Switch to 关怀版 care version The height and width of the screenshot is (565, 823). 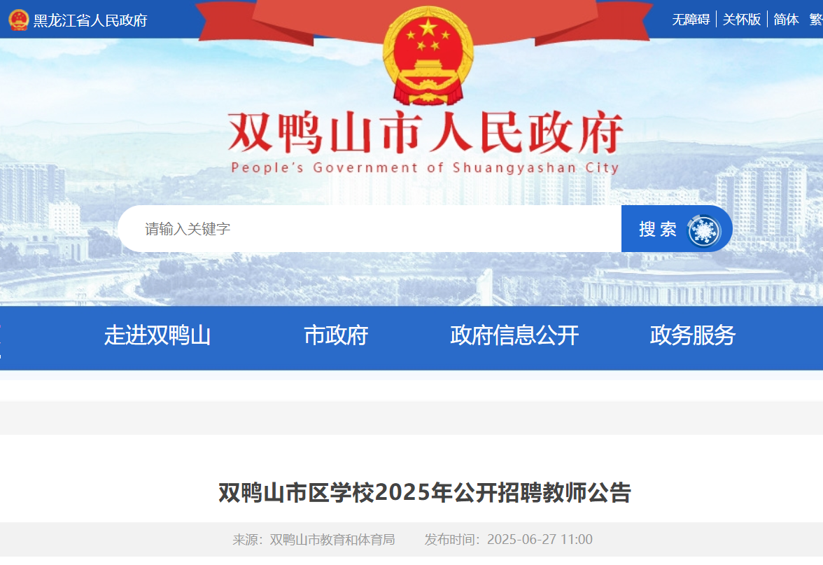(742, 20)
